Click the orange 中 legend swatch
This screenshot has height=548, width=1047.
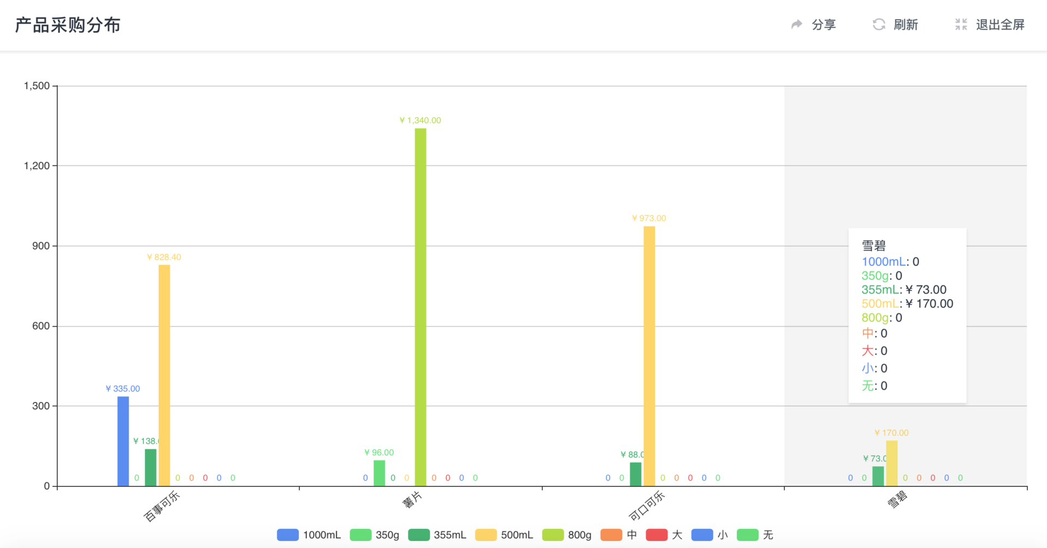(611, 535)
